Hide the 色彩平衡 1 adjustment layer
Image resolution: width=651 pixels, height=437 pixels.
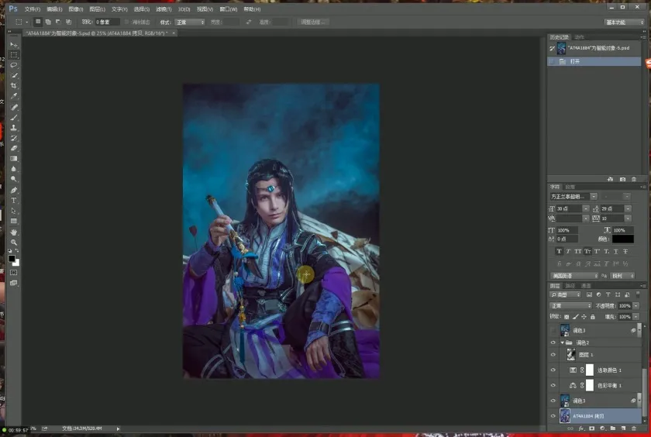[x=553, y=385]
